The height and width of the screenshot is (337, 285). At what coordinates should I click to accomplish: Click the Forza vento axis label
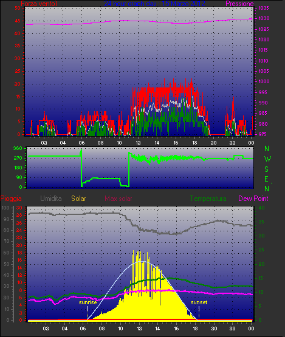39,4
